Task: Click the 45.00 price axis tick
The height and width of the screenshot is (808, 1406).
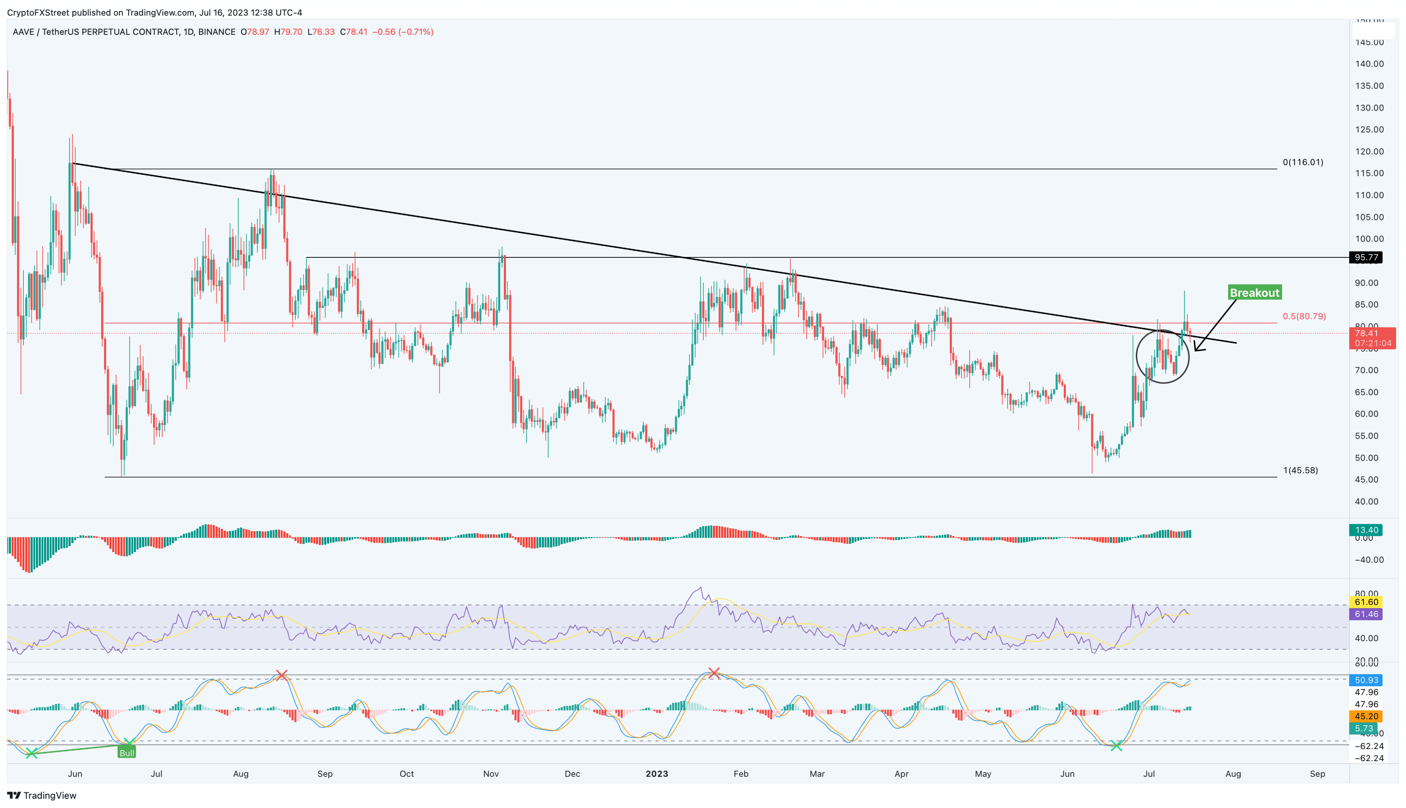Action: 1366,480
